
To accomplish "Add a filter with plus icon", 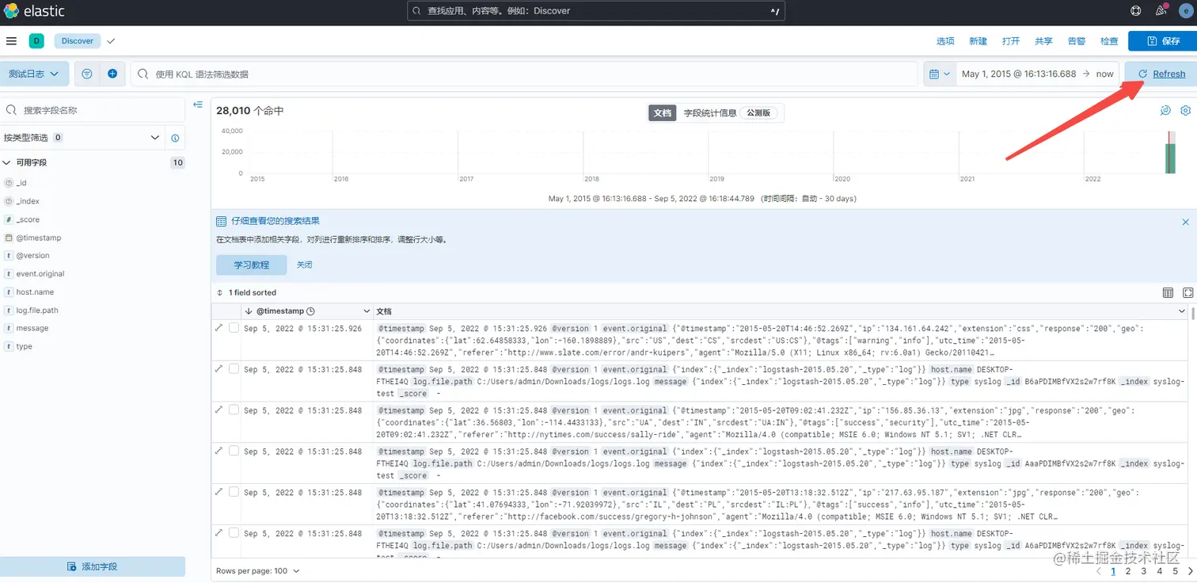I will point(112,74).
